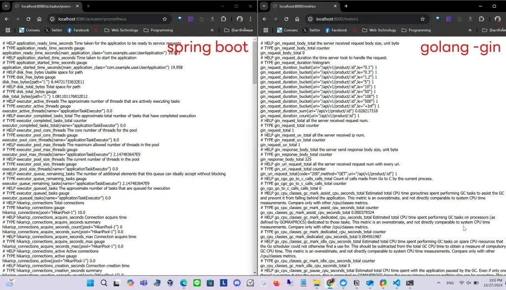
Task: Click the localhost:8000 address bar
Action: pos(367,19)
